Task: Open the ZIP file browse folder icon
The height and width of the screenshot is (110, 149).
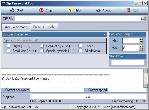Action: point(143,19)
